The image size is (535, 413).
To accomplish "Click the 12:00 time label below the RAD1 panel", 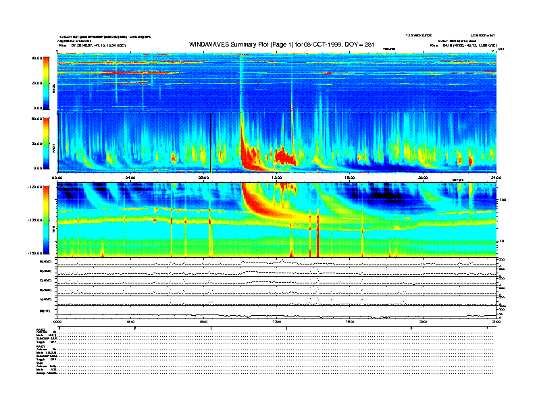I will pos(277,177).
